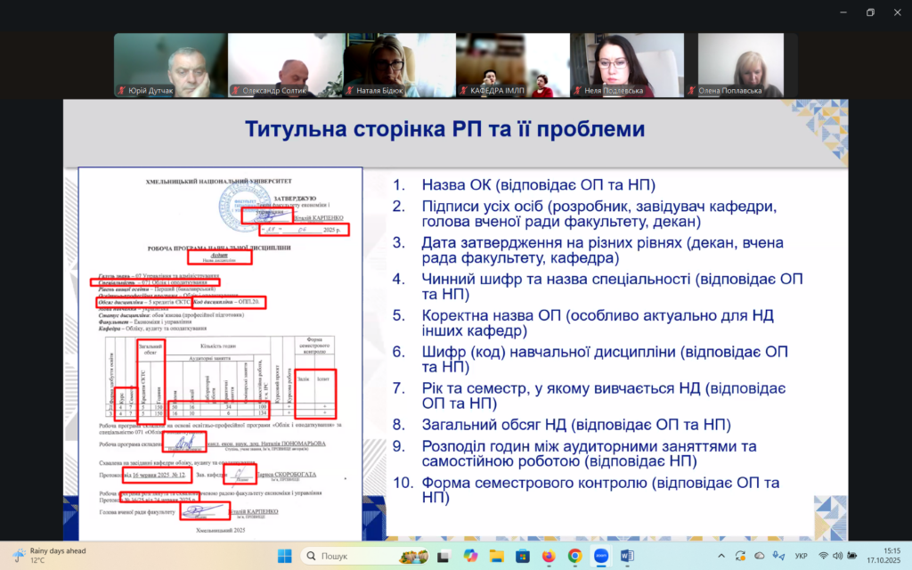Open File Explorer from the taskbar
912x570 pixels.
(x=496, y=556)
